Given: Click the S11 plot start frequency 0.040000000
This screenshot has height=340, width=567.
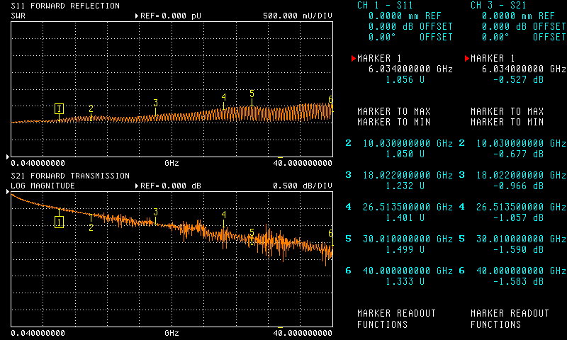Looking at the screenshot, I should pyautogui.click(x=41, y=162).
